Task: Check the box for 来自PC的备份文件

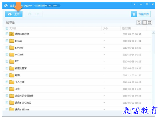Action: [7, 96]
